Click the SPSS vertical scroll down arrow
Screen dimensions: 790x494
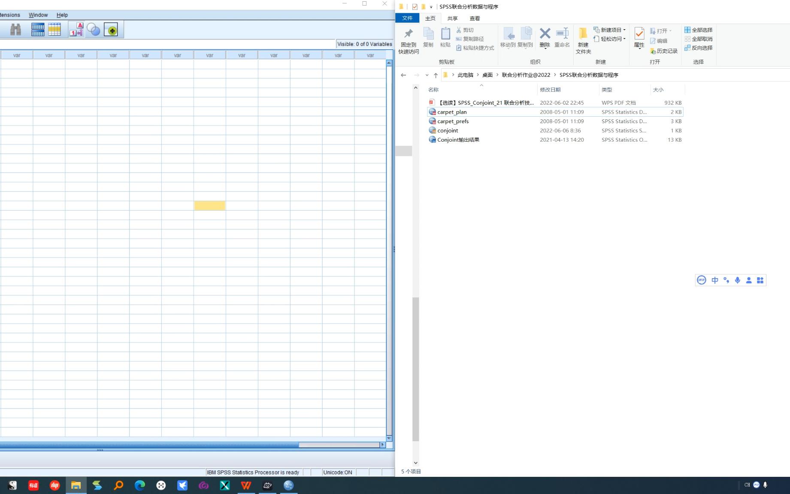click(389, 438)
